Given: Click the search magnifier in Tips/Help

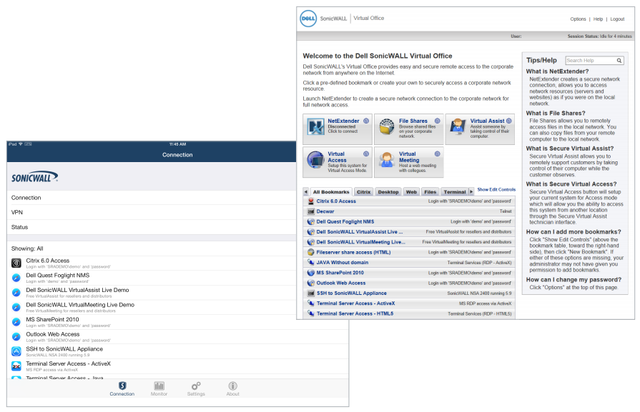Looking at the screenshot, I should point(619,61).
